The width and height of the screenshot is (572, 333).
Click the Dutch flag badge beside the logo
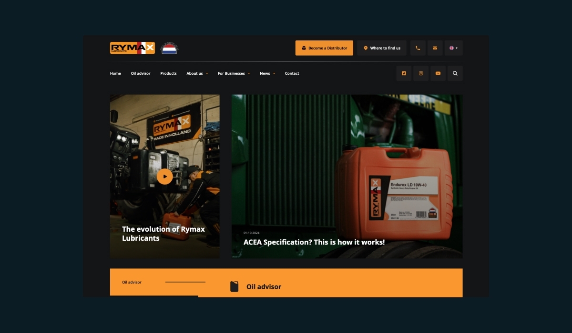[x=169, y=48]
